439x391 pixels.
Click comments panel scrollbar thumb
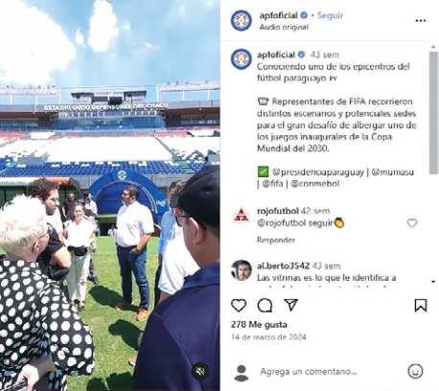433,112
